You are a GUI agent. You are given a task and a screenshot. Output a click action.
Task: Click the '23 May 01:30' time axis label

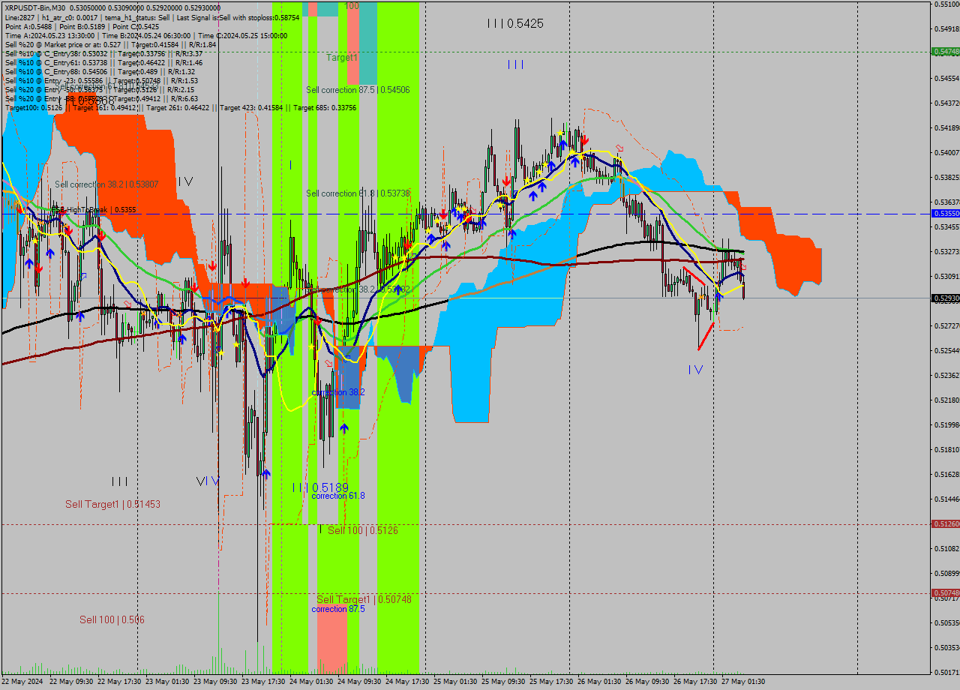pos(169,682)
